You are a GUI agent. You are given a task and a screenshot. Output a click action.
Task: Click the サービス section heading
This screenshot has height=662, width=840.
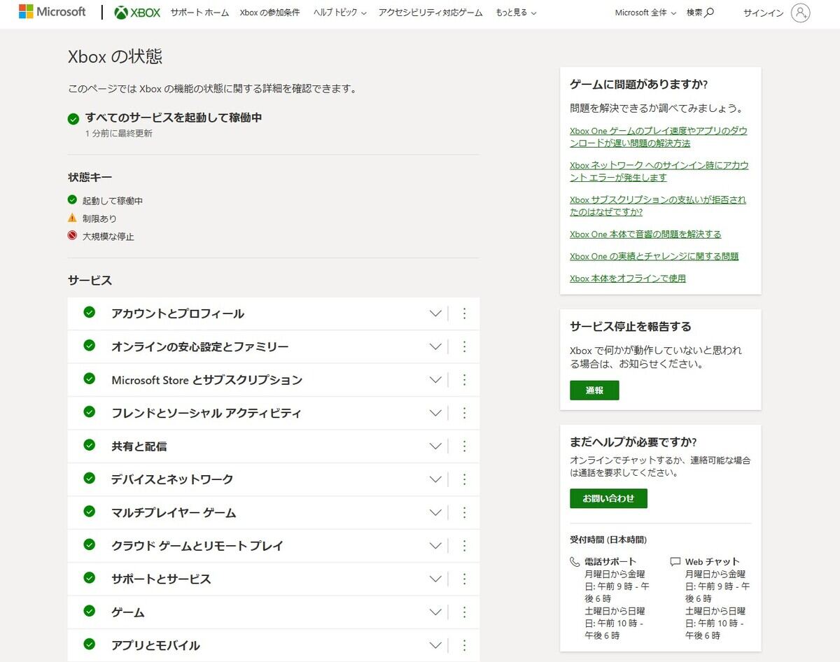pyautogui.click(x=90, y=280)
